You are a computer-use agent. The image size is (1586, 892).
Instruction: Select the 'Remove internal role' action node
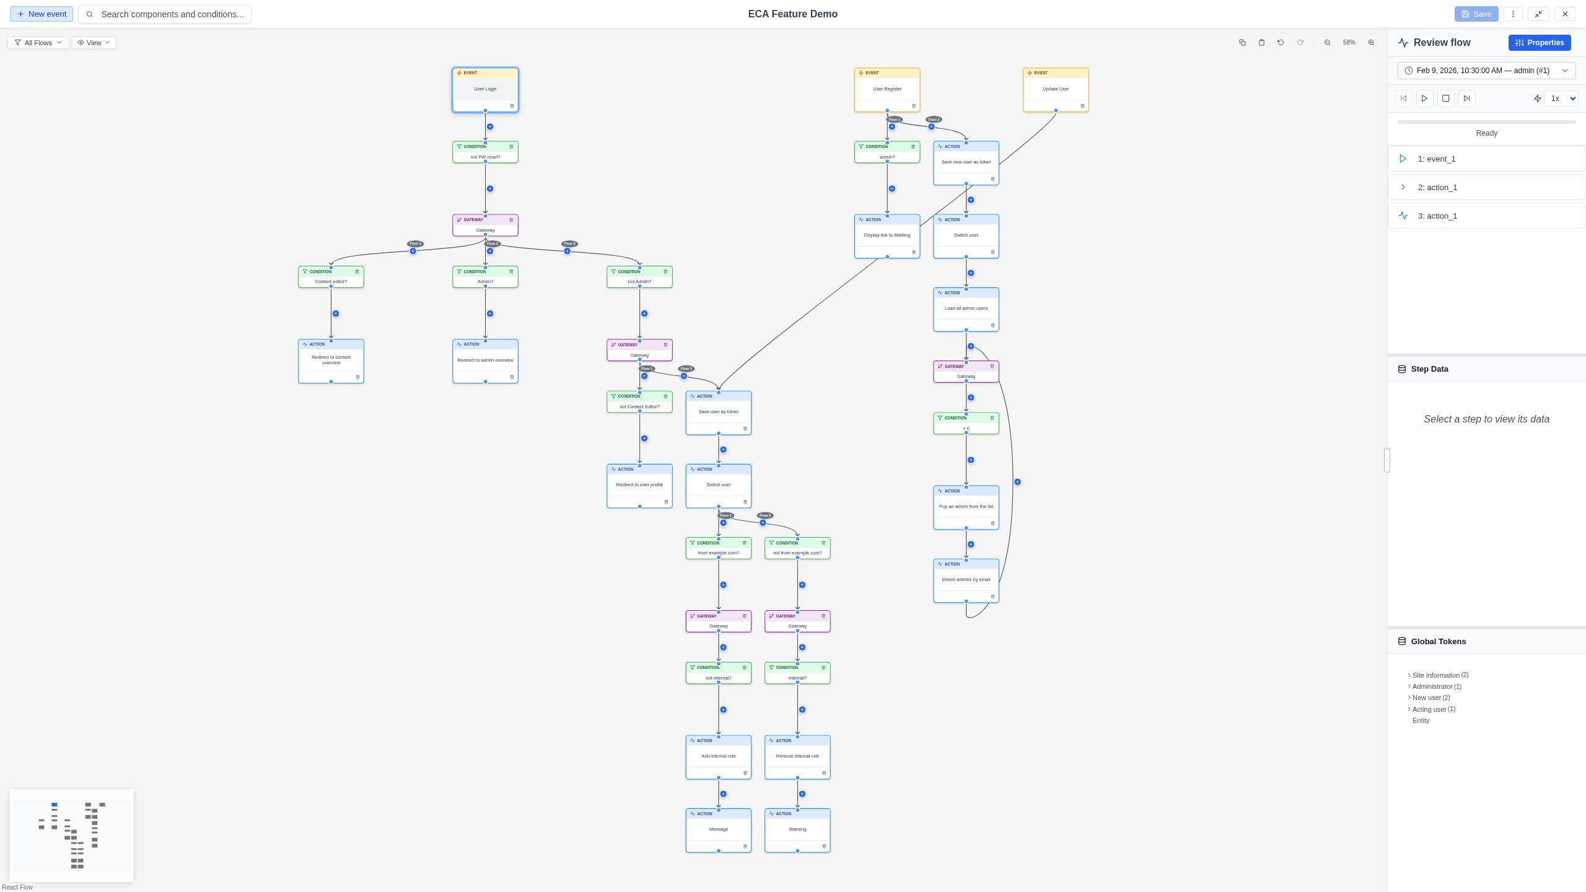pyautogui.click(x=797, y=757)
